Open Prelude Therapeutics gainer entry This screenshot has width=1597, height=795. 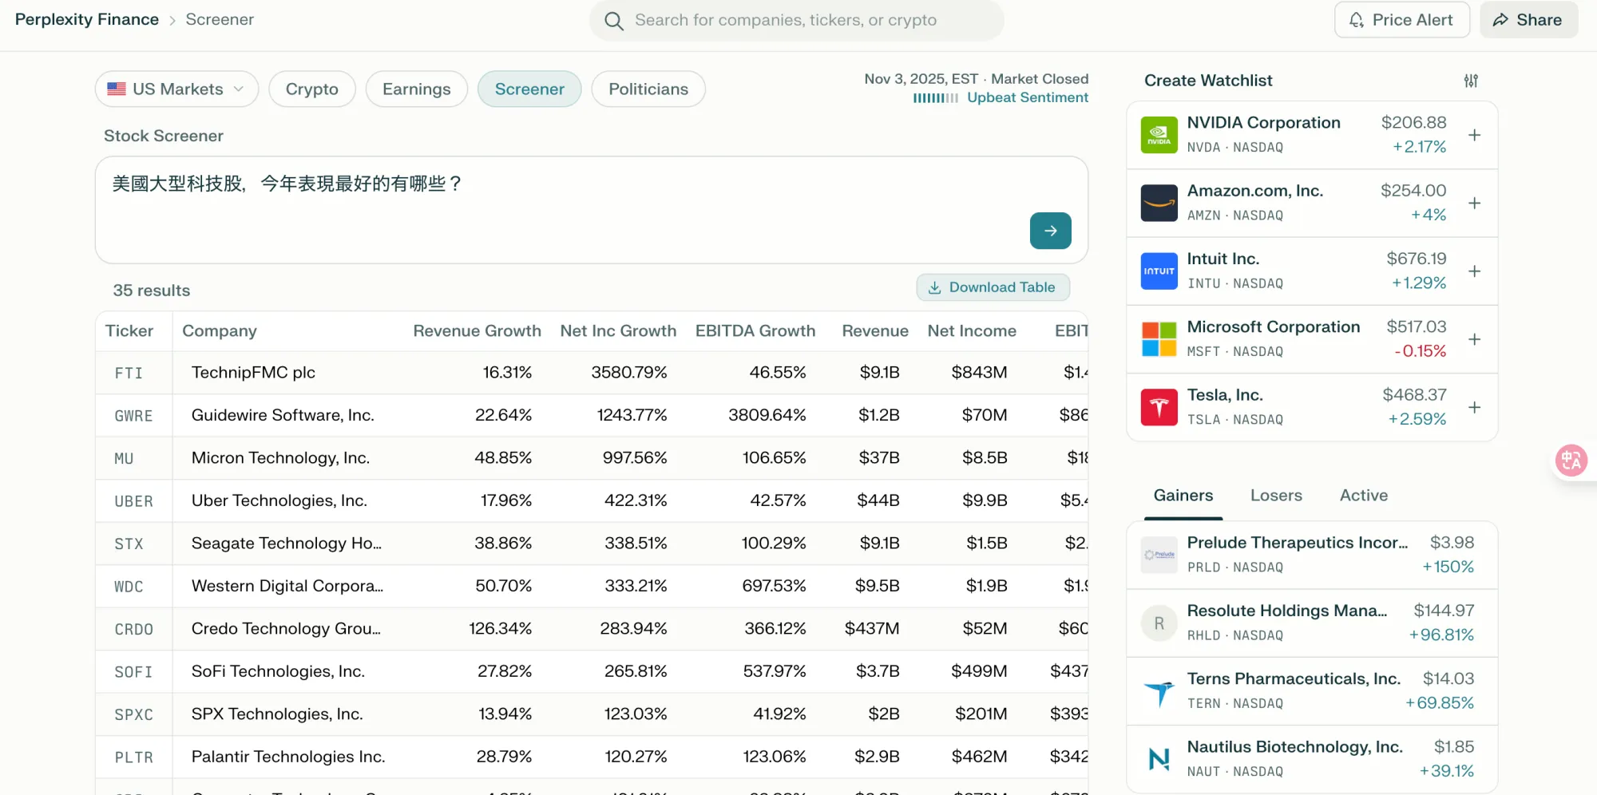click(1312, 555)
